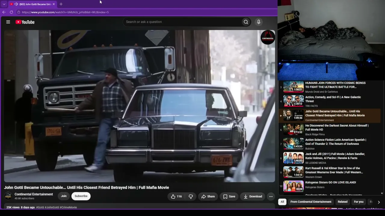Click playlist title 'He Discovered the Darkest Secret'
Screen dimensions: 385x216
[x=337, y=127]
